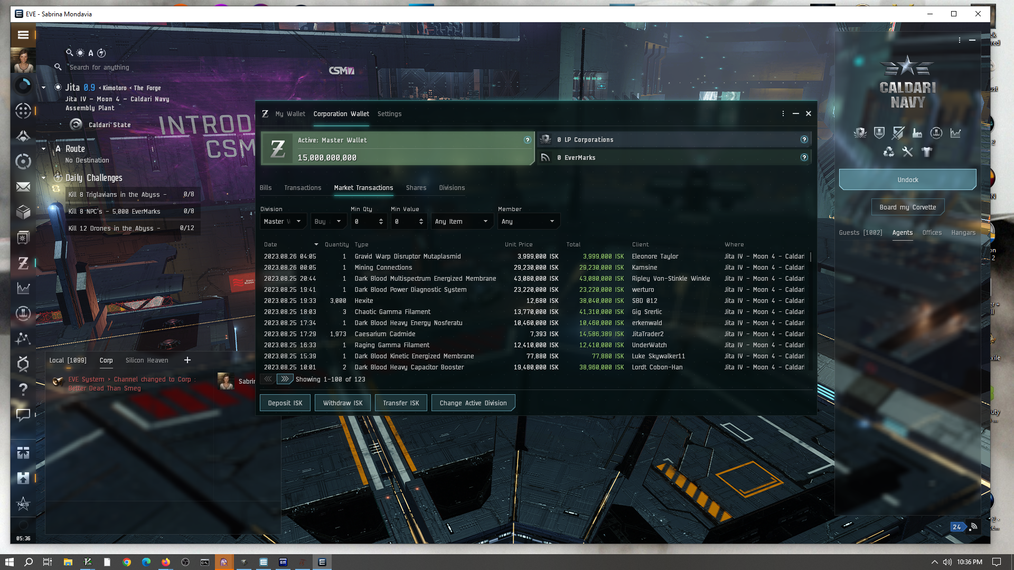
Task: Click the search magnifier icon in info panel
Action: 69,53
